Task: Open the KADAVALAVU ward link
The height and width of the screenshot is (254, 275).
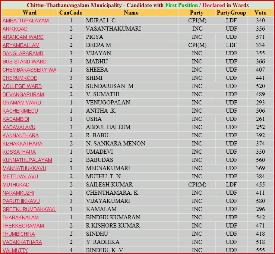Action: coord(19,127)
